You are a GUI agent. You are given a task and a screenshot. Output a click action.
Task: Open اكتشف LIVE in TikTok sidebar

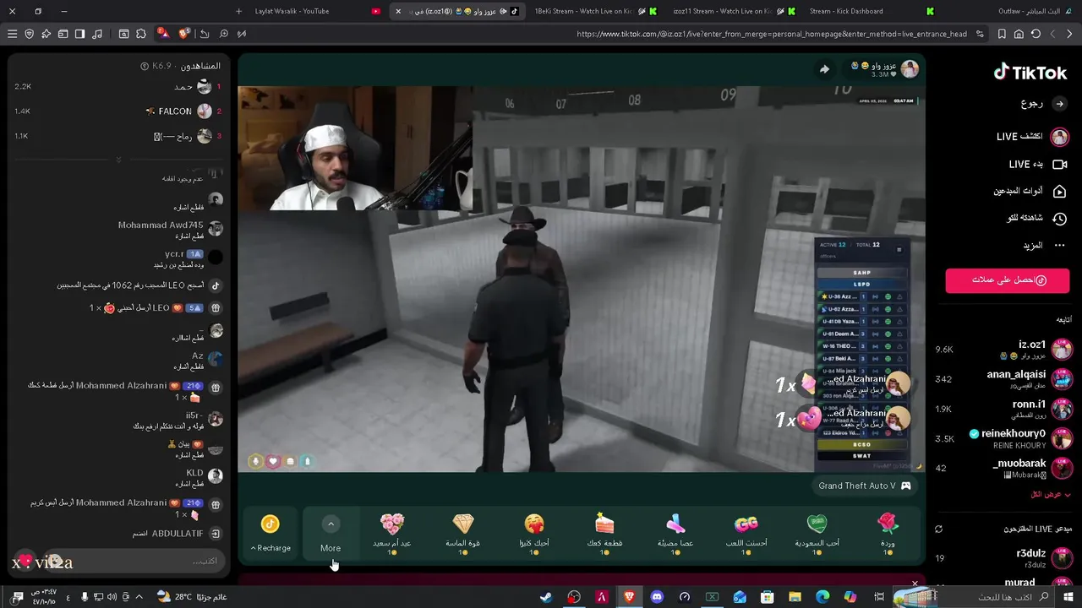(x=1033, y=137)
